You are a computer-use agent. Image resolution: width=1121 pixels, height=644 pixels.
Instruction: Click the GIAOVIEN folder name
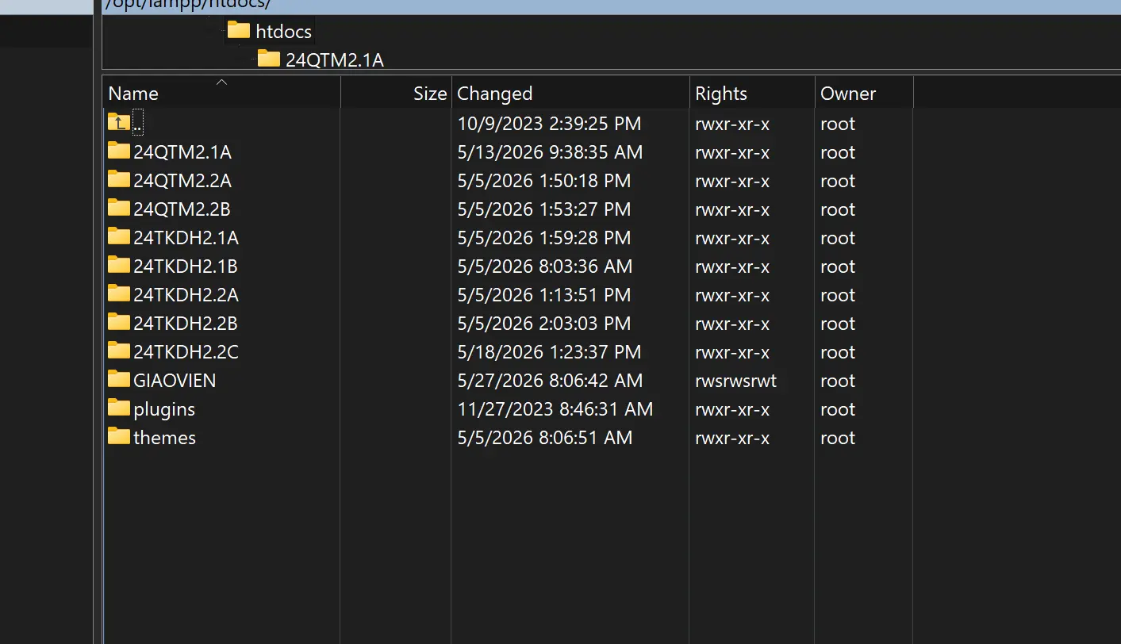[175, 381]
